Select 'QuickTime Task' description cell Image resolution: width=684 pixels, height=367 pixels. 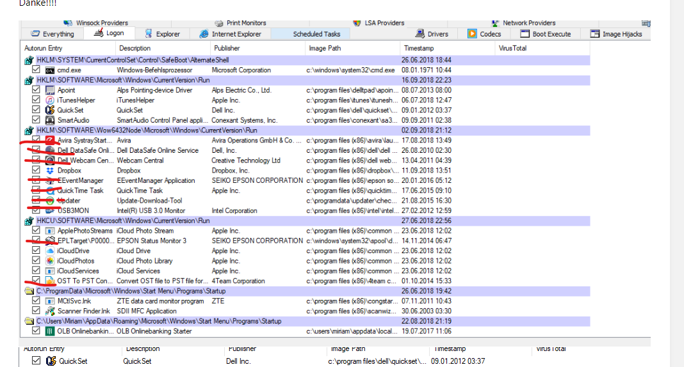click(140, 191)
